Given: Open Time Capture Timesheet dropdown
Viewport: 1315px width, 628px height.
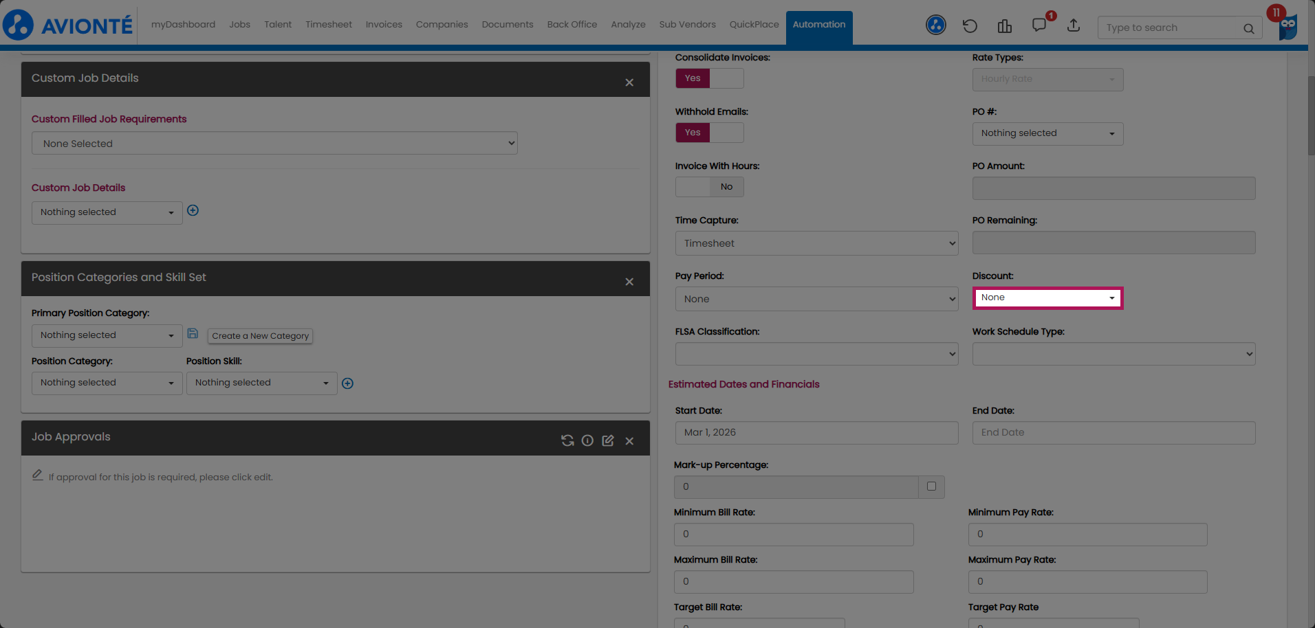Looking at the screenshot, I should click(x=817, y=243).
